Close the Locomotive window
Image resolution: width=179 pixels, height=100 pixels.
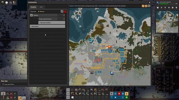click(x=150, y=2)
